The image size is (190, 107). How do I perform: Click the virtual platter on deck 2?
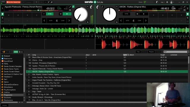tap(110, 14)
